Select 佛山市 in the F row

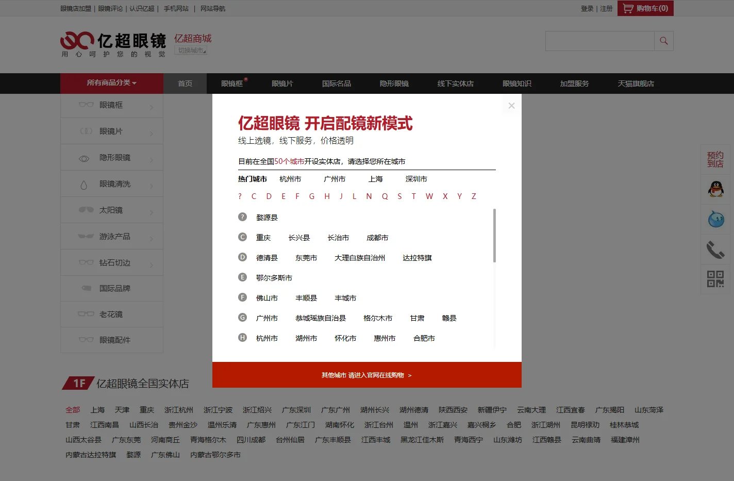pos(267,298)
